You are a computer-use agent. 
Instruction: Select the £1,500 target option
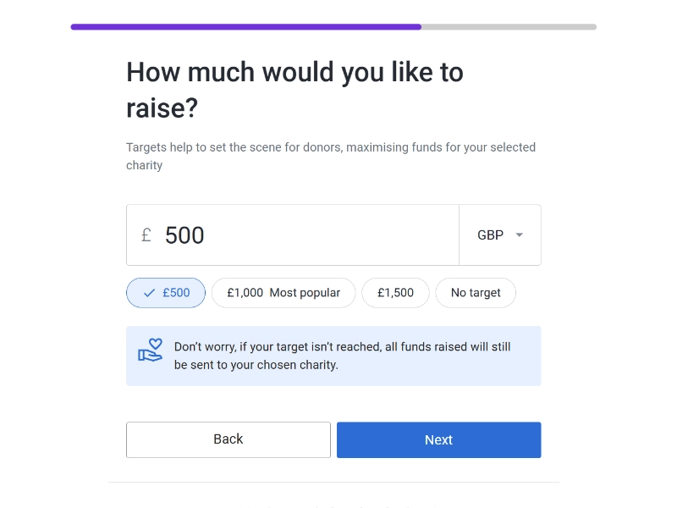tap(395, 293)
